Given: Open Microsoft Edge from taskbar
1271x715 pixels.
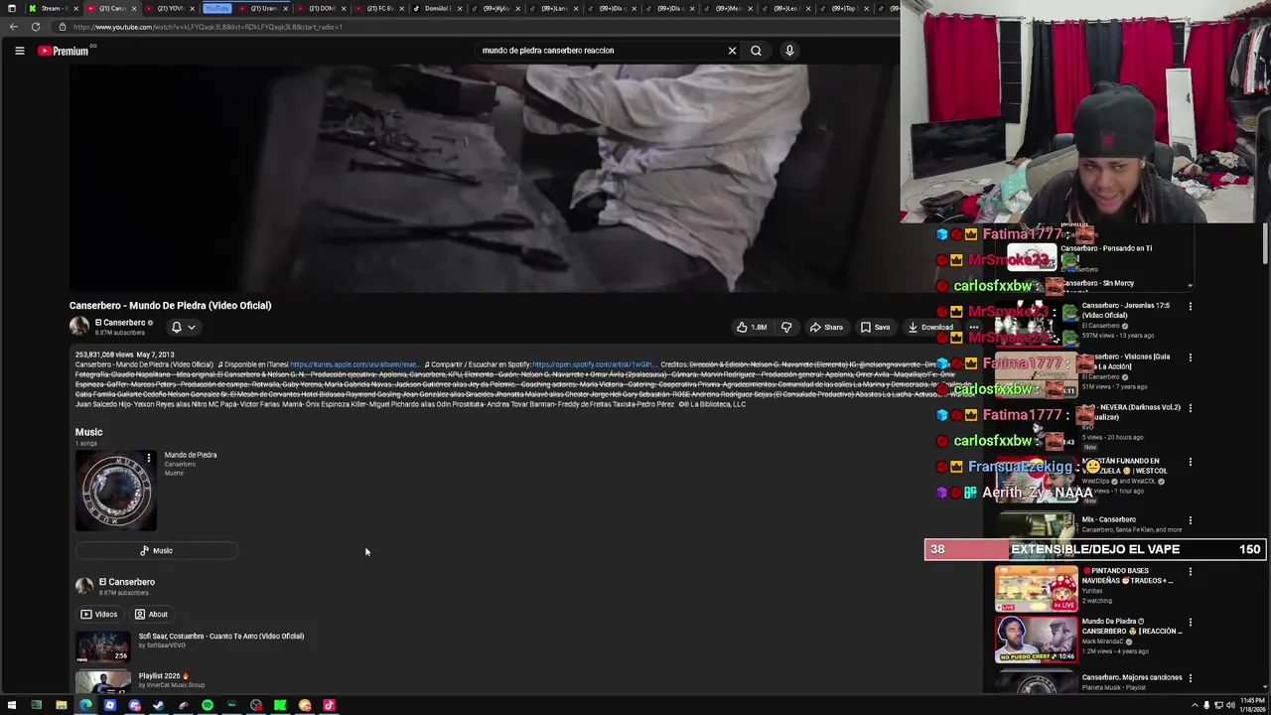Looking at the screenshot, I should pos(85,706).
